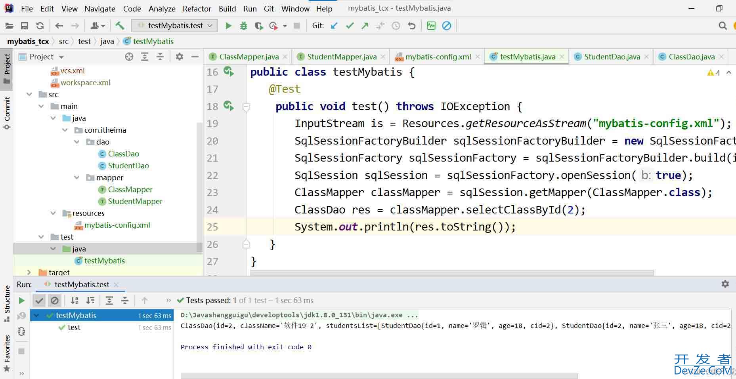Open profiler run options dropdown arrow
The image size is (736, 379).
(x=285, y=26)
